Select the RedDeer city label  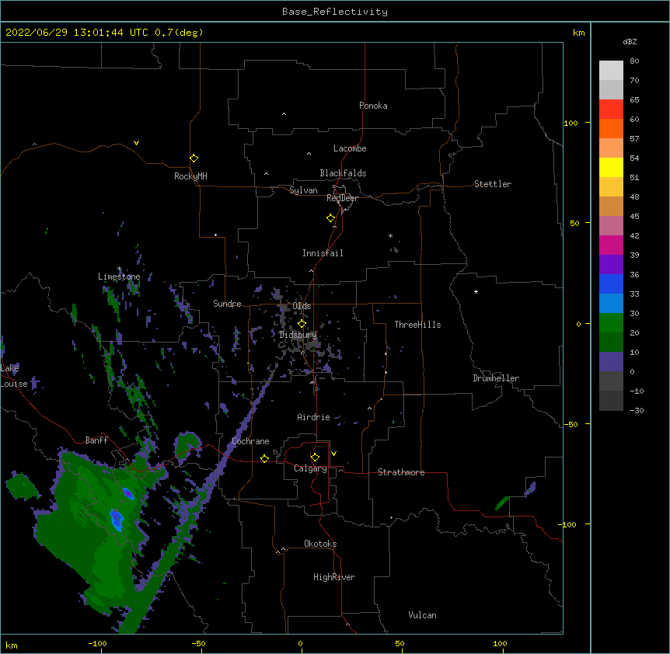pos(342,198)
